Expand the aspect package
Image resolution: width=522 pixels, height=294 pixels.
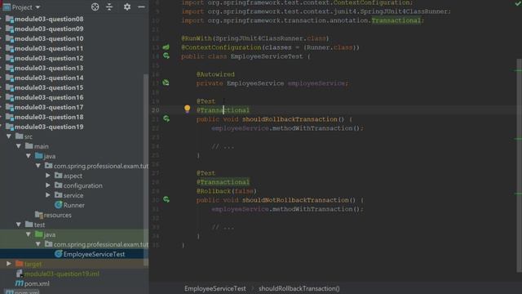[48, 176]
